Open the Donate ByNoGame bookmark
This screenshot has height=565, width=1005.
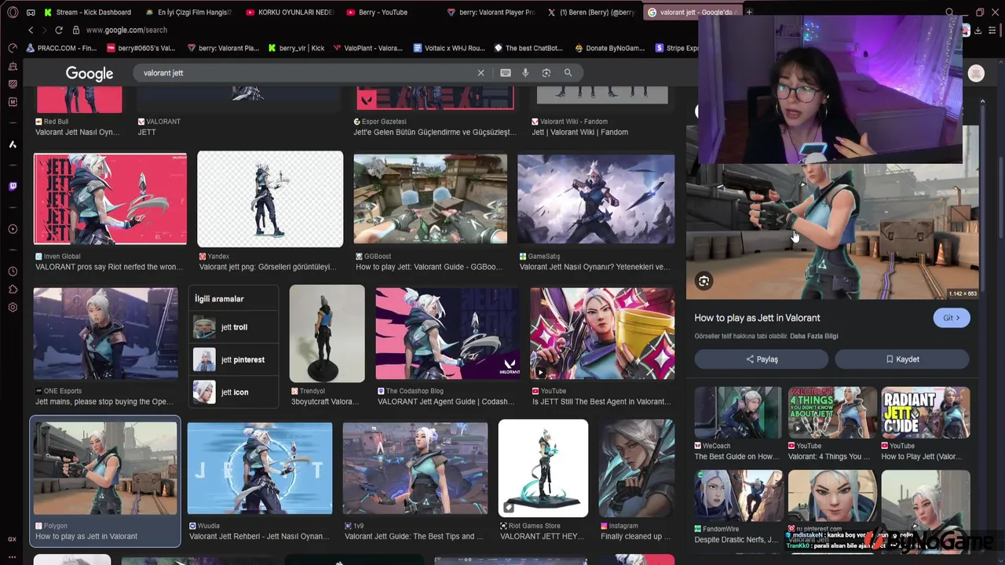point(609,48)
